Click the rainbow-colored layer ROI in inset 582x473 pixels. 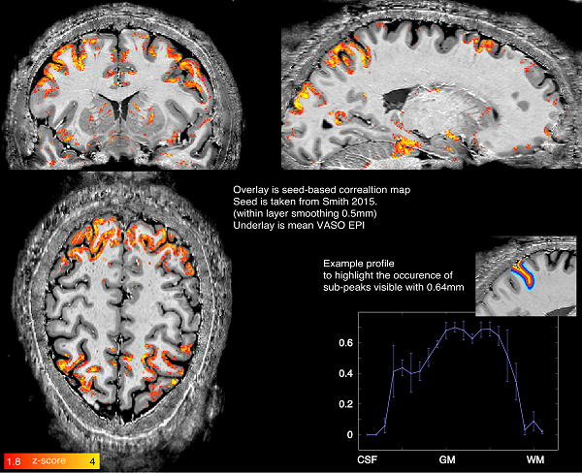pyautogui.click(x=522, y=272)
